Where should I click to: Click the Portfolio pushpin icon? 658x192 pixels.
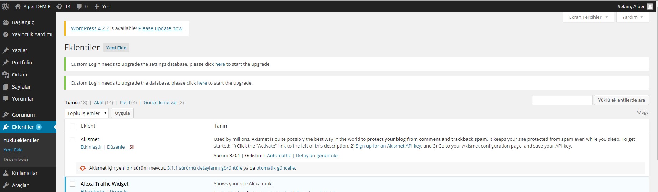(x=6, y=63)
